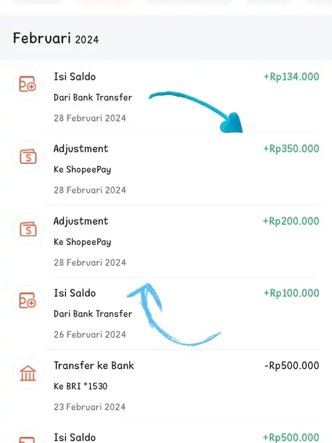Tap the bank building icon for Transfer ke Bank
332x443 pixels.
pos(28,373)
